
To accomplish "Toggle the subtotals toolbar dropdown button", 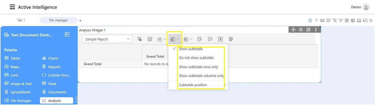I will (175, 39).
